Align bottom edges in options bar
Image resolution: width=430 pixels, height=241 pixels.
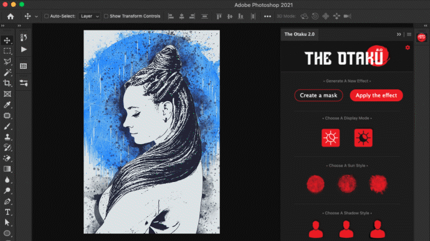241,16
